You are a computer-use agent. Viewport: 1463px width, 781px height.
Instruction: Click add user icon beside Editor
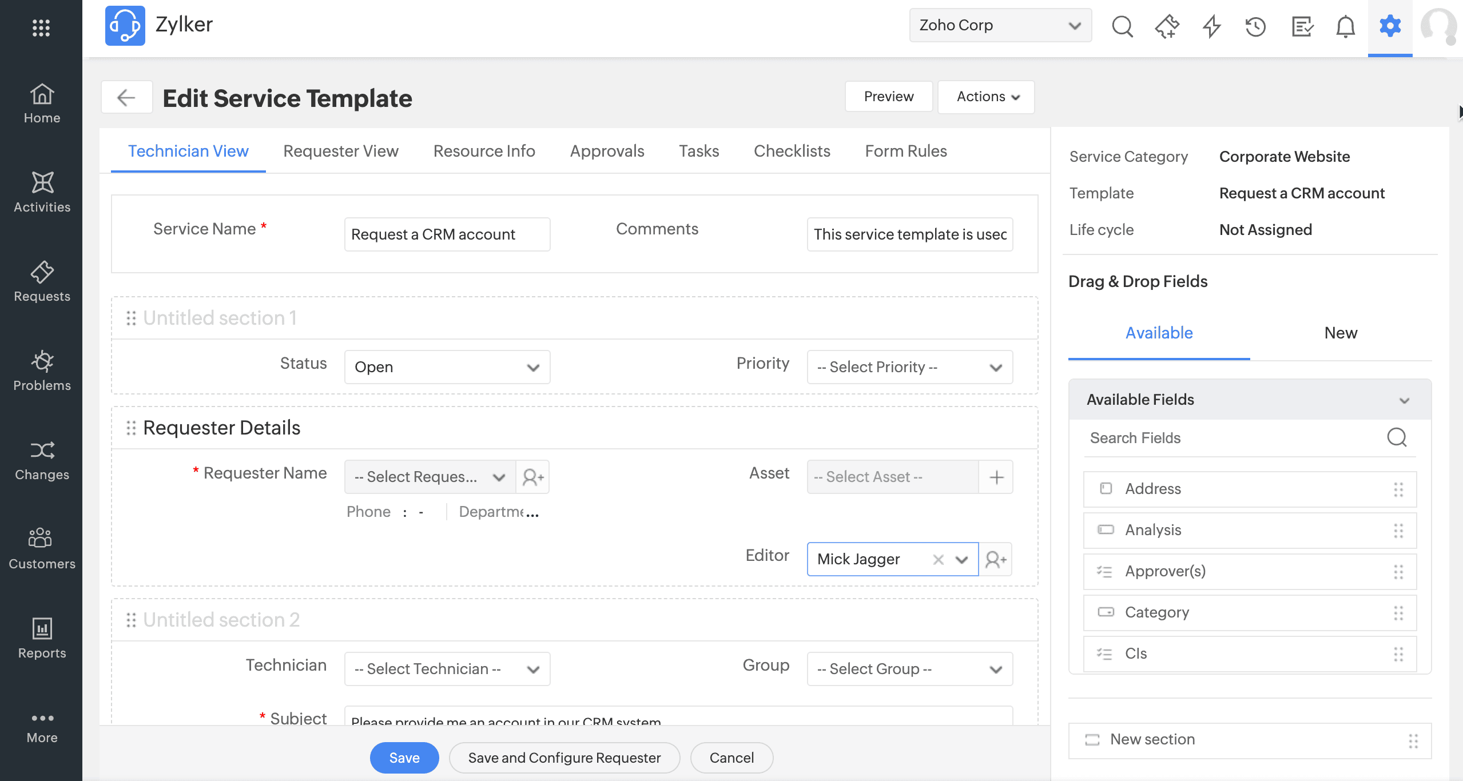click(996, 559)
